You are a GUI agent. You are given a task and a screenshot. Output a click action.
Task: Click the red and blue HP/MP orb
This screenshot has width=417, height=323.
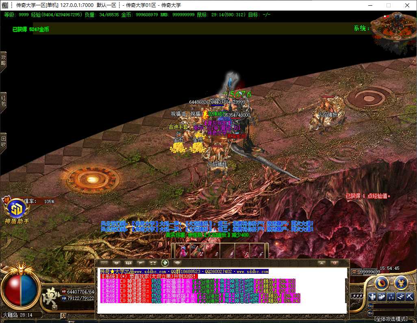click(x=21, y=290)
